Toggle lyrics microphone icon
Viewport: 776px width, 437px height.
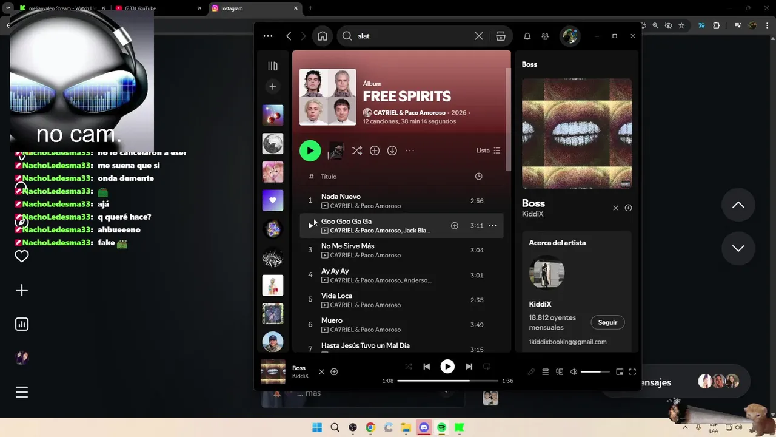pyautogui.click(x=531, y=371)
